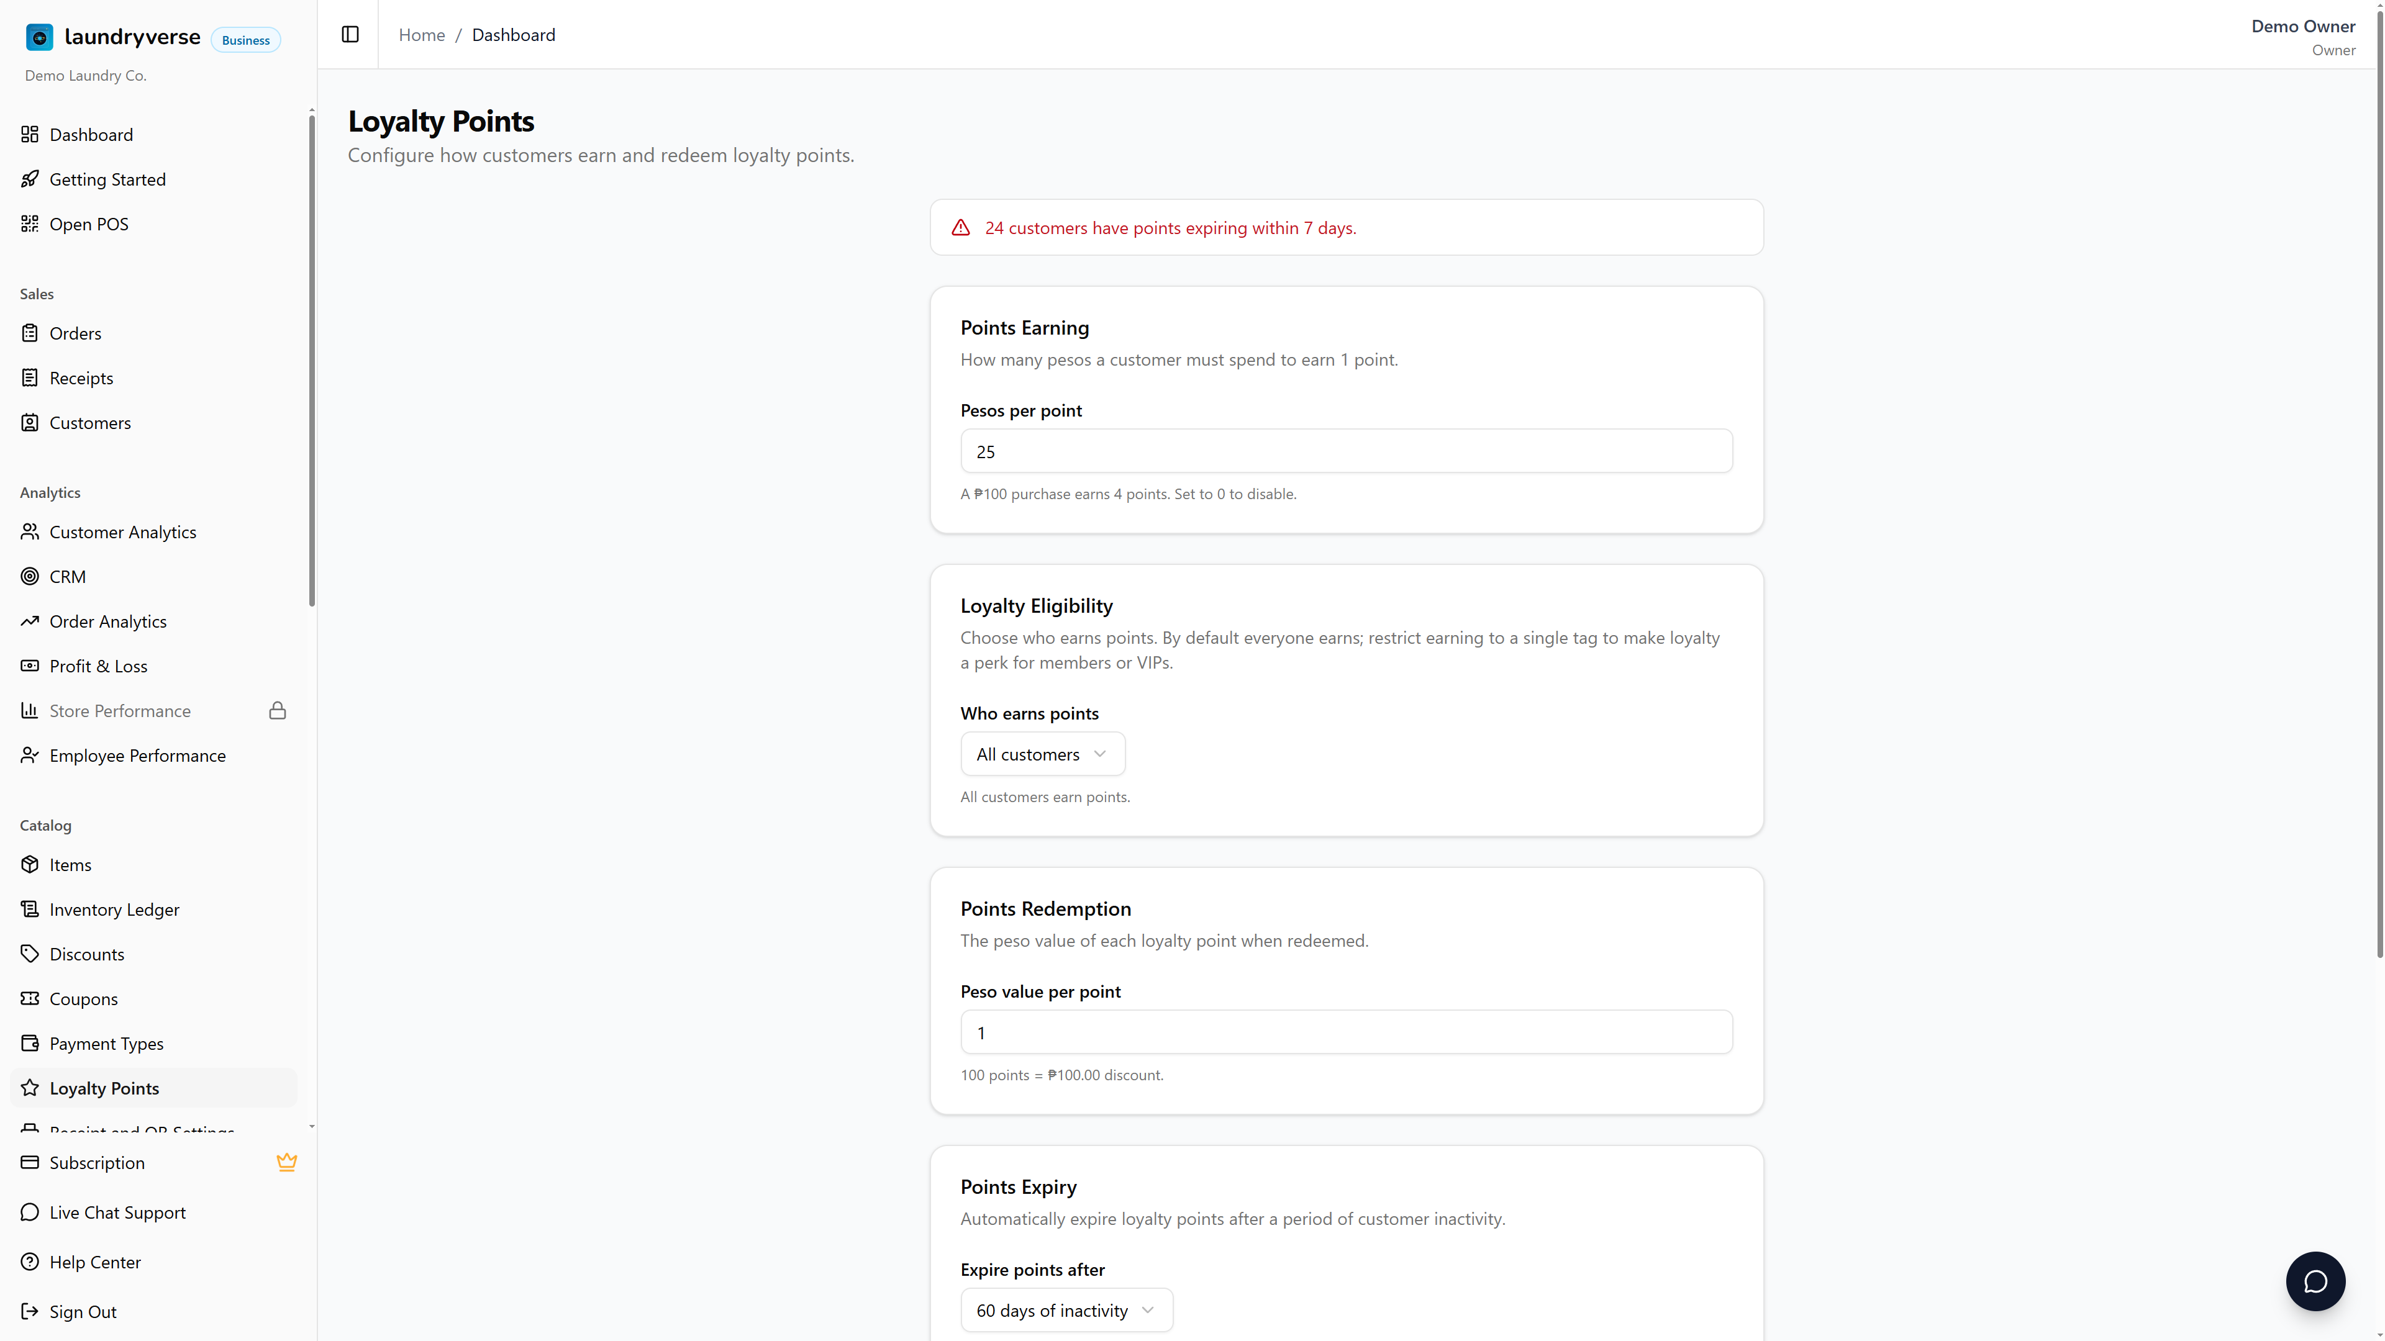Click the Receipts icon
The height and width of the screenshot is (1341, 2385).
click(30, 377)
